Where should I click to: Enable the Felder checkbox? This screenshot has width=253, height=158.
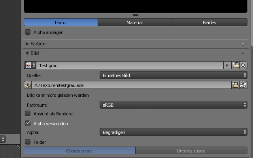pos(28,141)
